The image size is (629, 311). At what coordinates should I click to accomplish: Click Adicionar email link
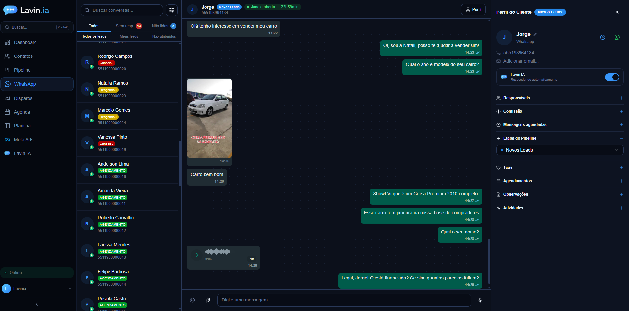pos(521,61)
